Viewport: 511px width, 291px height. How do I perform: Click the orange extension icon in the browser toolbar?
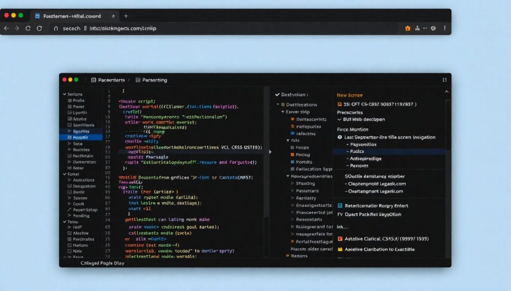408,28
